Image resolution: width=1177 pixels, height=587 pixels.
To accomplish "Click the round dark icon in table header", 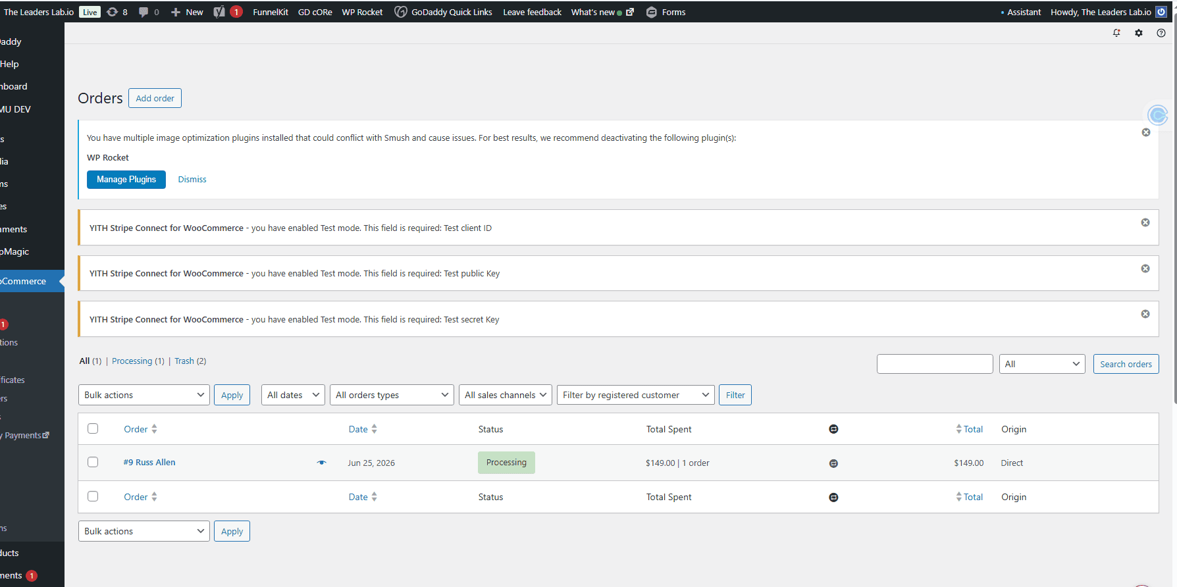I will 833,429.
